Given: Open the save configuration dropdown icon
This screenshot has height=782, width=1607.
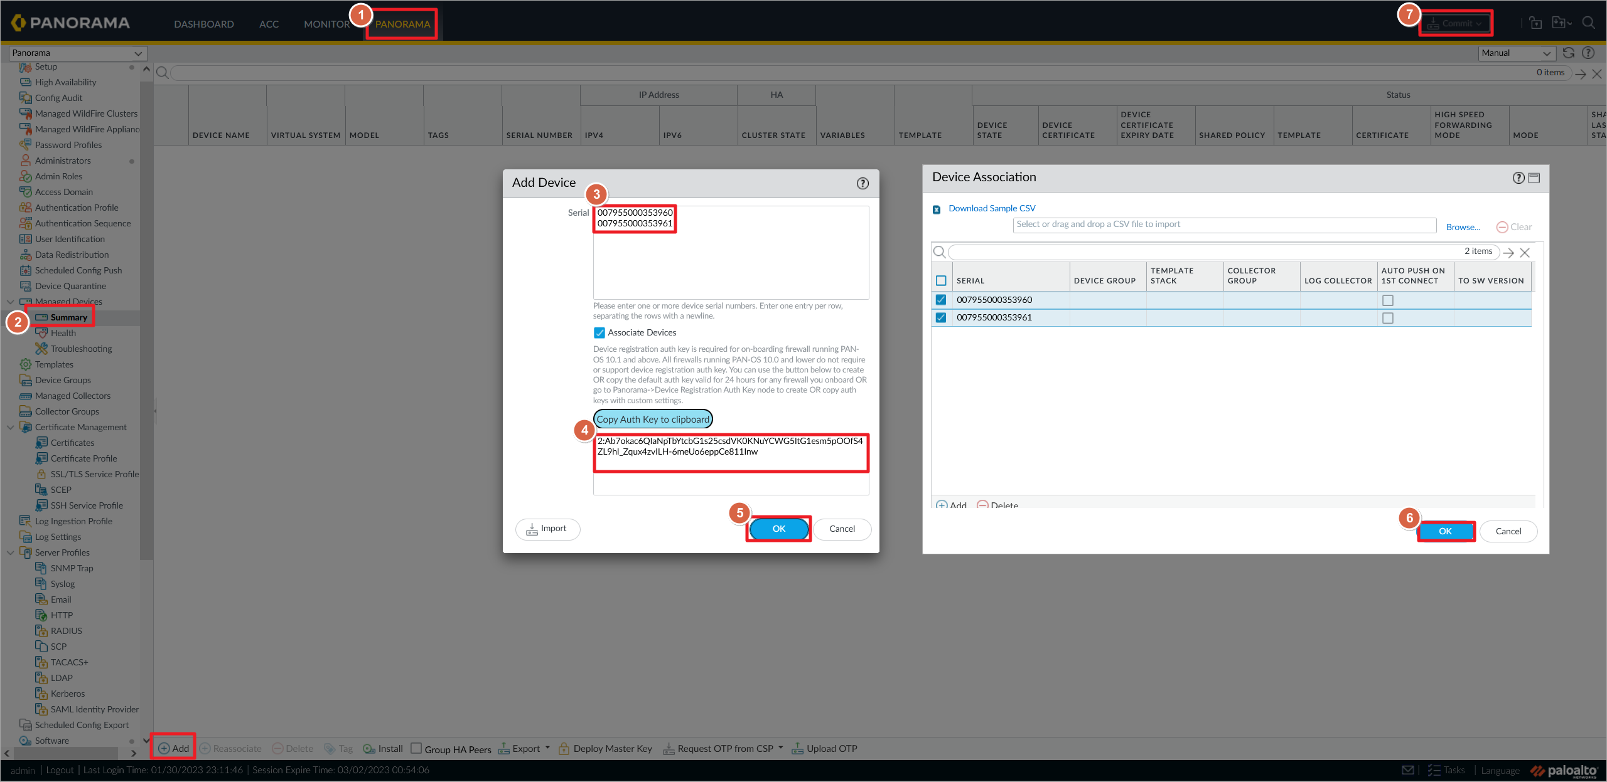Looking at the screenshot, I should pyautogui.click(x=1562, y=23).
